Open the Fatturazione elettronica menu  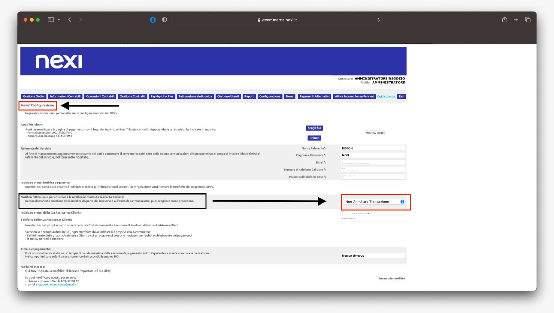click(195, 96)
